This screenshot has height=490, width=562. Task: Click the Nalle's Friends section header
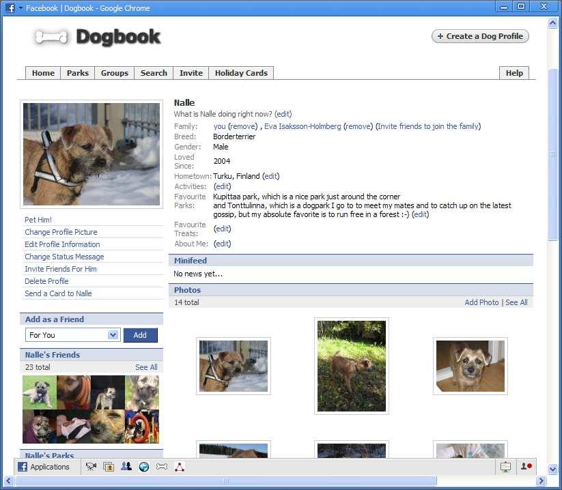92,355
